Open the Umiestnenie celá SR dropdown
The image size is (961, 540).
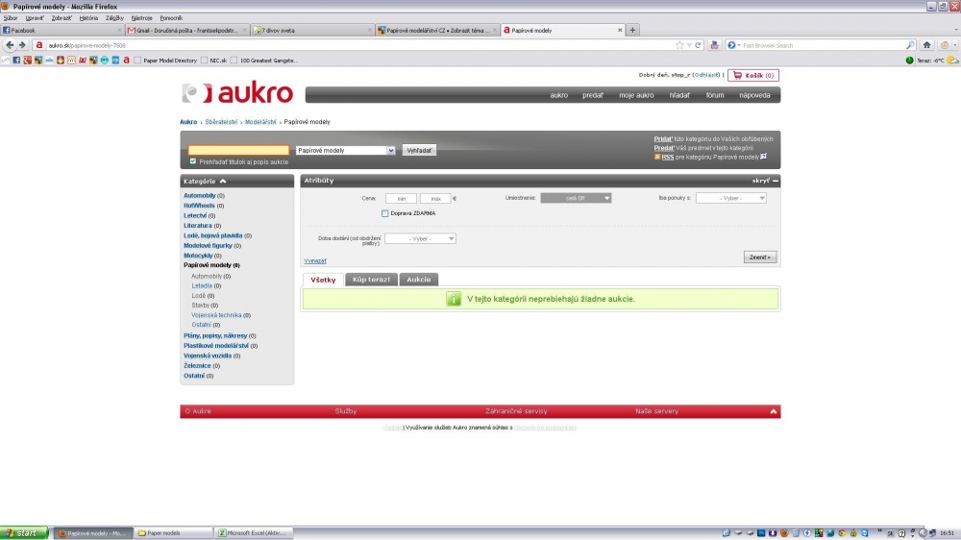[x=576, y=198]
